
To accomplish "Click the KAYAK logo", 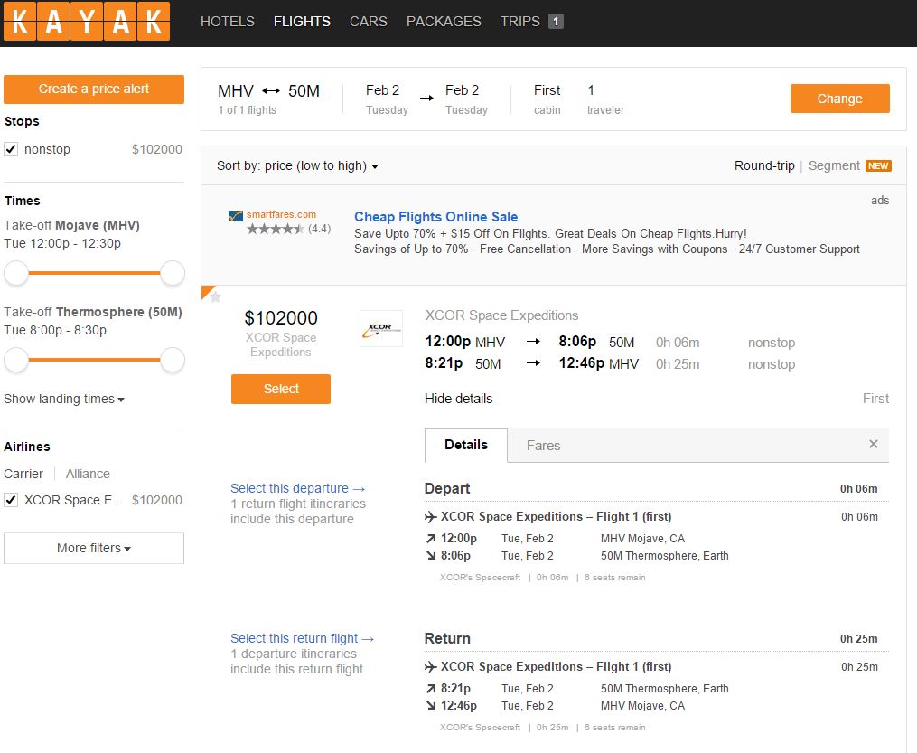I will (87, 23).
